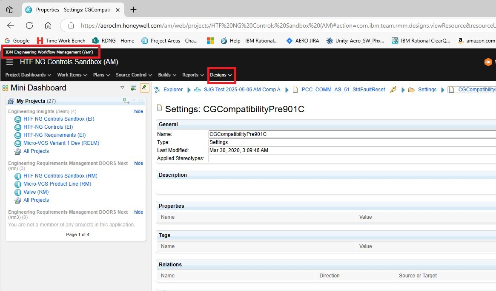Hide the Engineering Insights project group
The image size is (496, 291).
[x=138, y=111]
